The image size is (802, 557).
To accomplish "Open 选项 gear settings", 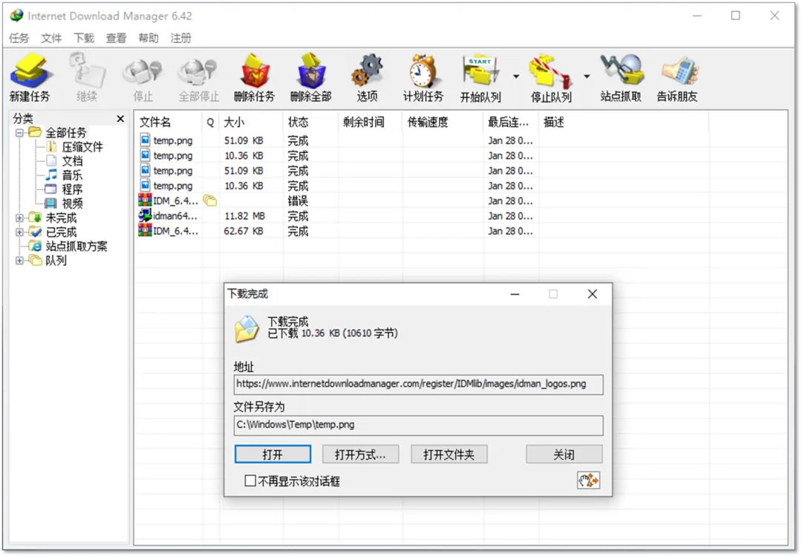I will (x=368, y=77).
